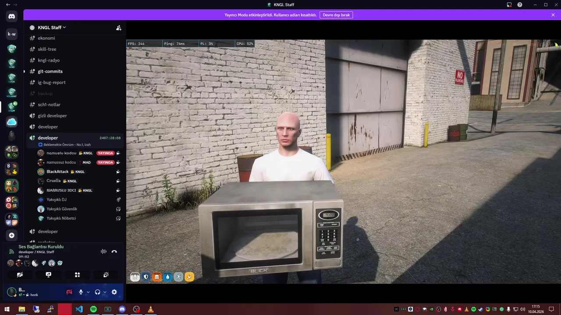Toggle camera on in voice panel
The width and height of the screenshot is (561, 315).
click(20, 275)
